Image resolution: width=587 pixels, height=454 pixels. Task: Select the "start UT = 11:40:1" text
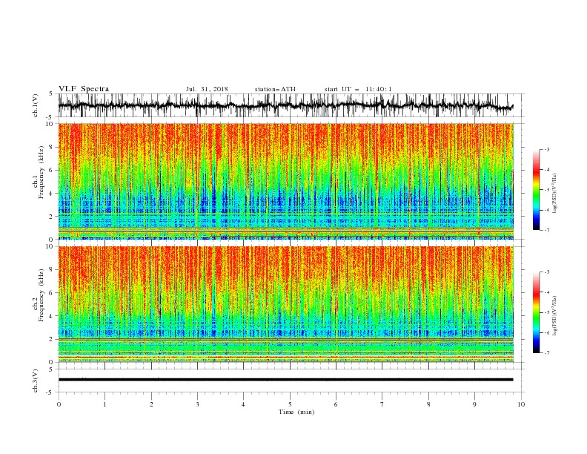[x=358, y=89]
